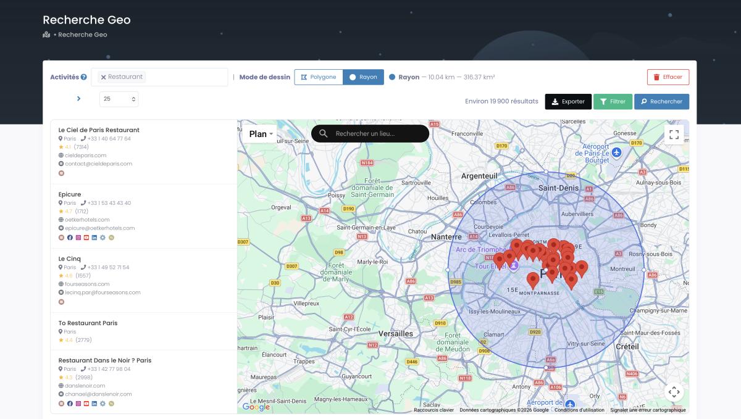Viewport: 741px width, 419px height.
Task: Remove the Restaurant activity tag
Action: [x=103, y=77]
